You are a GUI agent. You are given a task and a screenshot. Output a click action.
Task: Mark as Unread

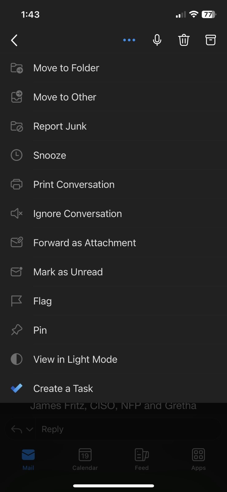point(68,272)
